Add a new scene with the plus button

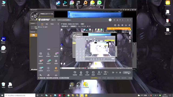click(58, 24)
